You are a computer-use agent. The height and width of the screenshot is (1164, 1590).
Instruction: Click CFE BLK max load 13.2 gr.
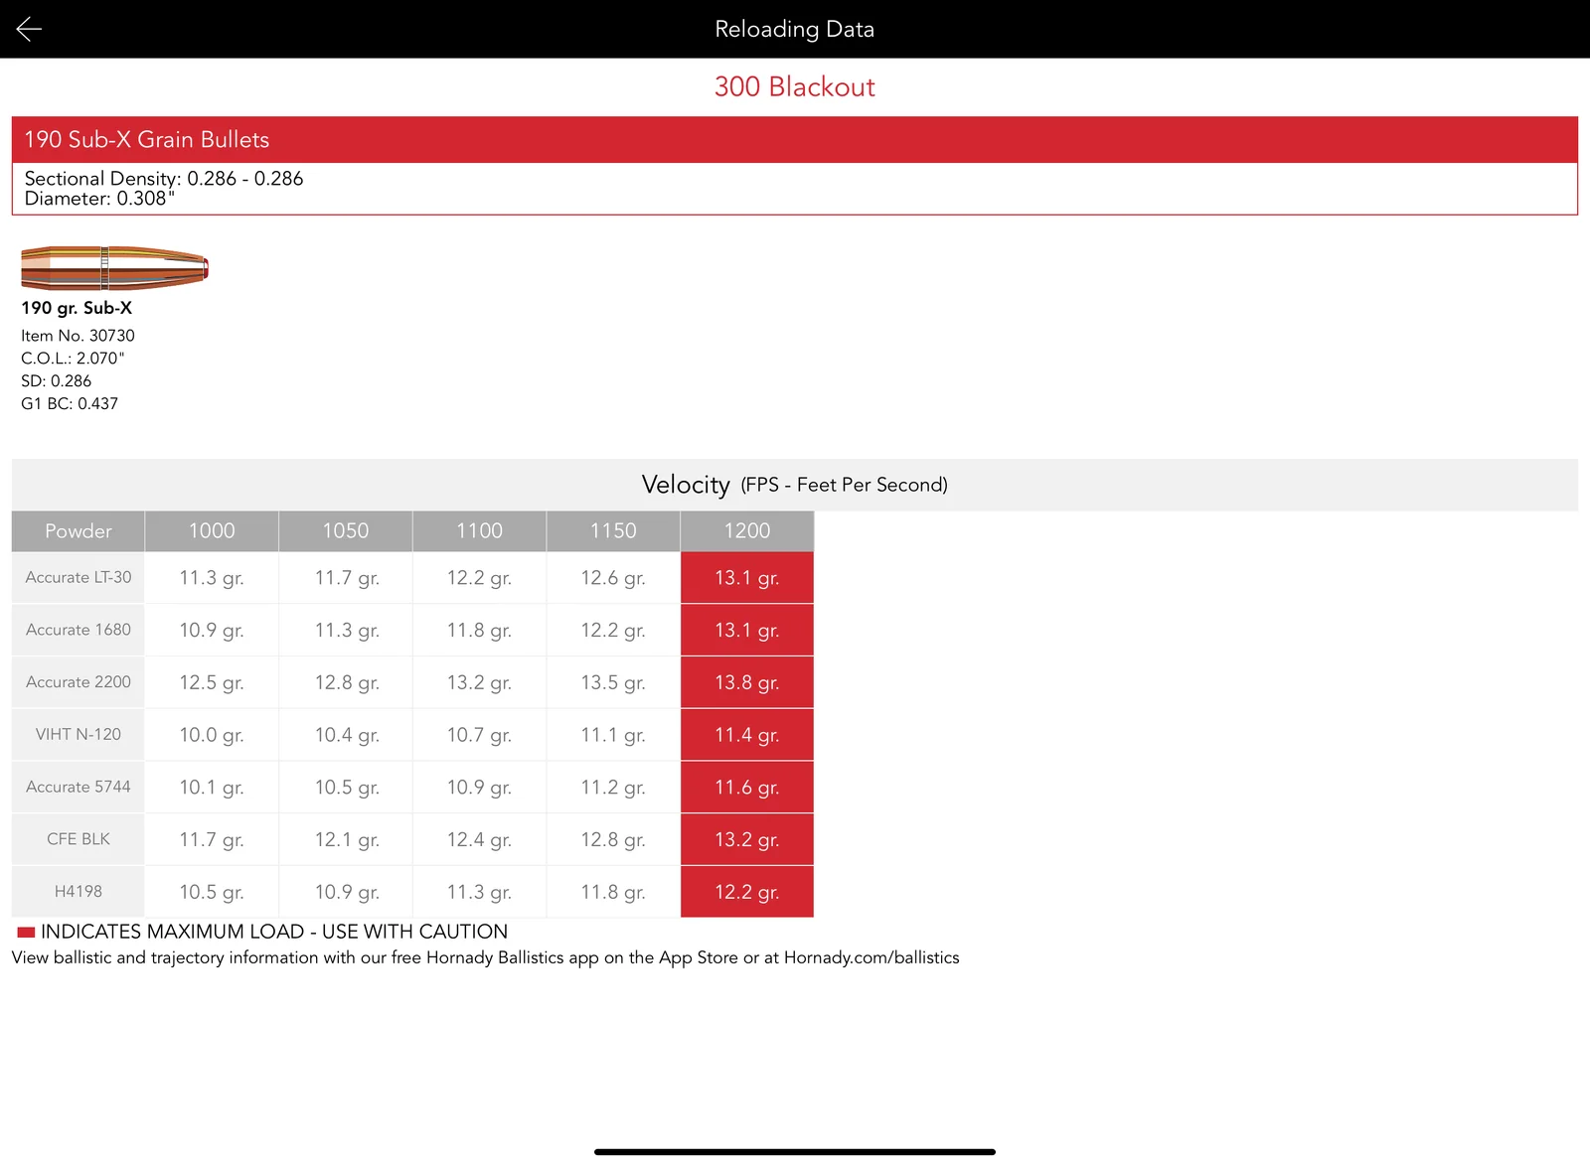click(747, 839)
